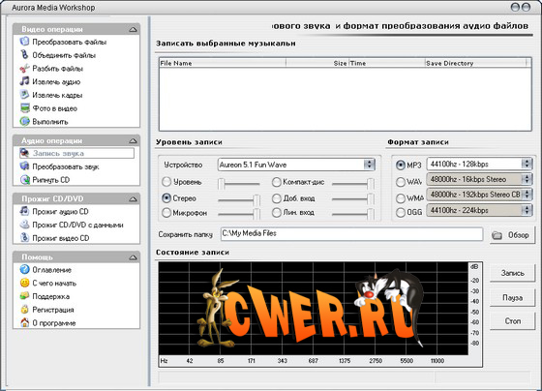Click the house icon for О программе
Viewport: 542px width, 391px height.
(x=24, y=323)
